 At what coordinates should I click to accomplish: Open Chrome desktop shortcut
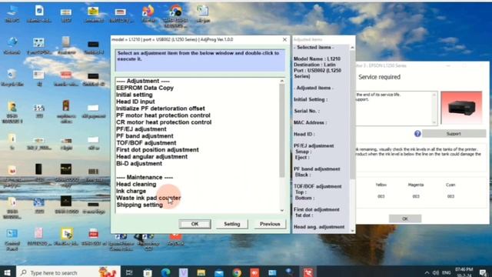(175, 16)
